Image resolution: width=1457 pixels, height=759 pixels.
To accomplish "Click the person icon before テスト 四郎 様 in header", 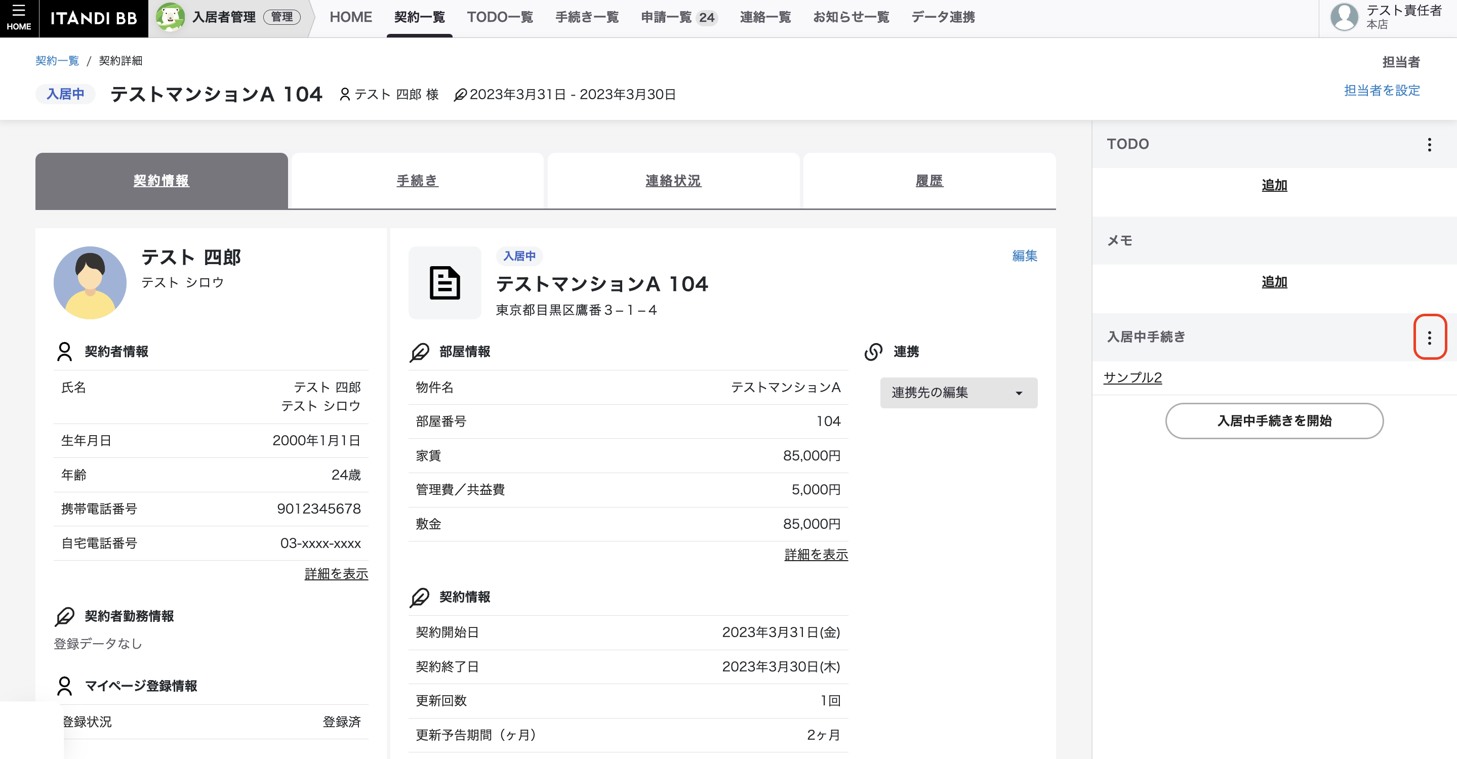I will (344, 95).
